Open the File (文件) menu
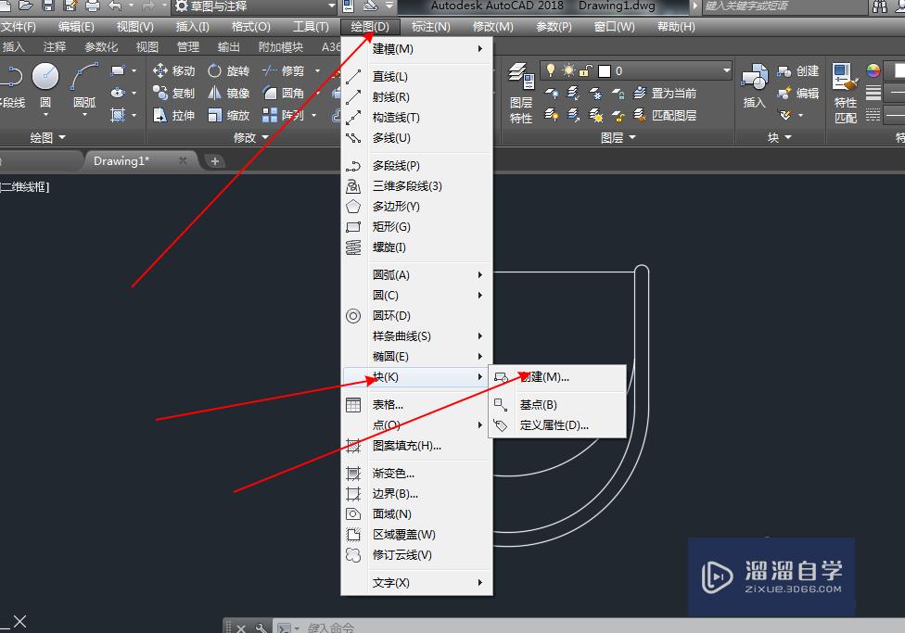 [19, 27]
